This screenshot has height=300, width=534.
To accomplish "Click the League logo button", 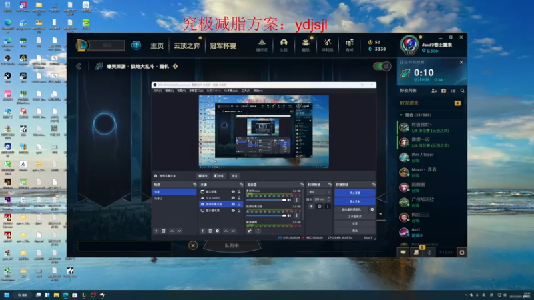I will point(82,45).
